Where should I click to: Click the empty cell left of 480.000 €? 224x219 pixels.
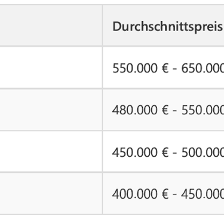51,109
